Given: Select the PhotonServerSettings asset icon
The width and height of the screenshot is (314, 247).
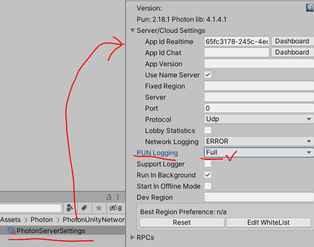Looking at the screenshot, I should click(11, 230).
